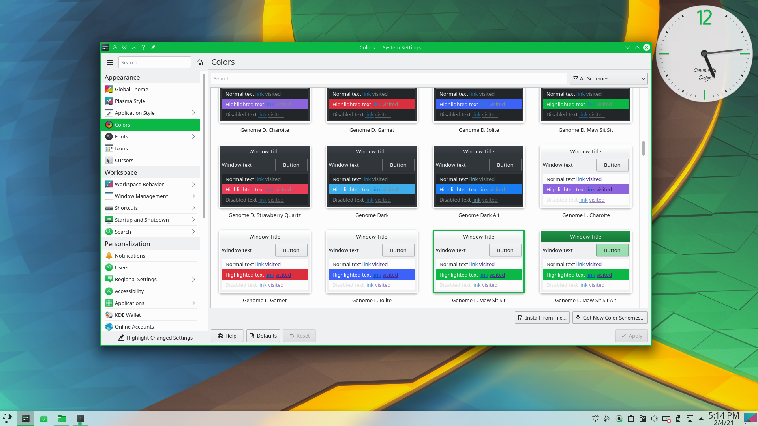Click the Reset button
The image size is (758, 426).
point(299,336)
